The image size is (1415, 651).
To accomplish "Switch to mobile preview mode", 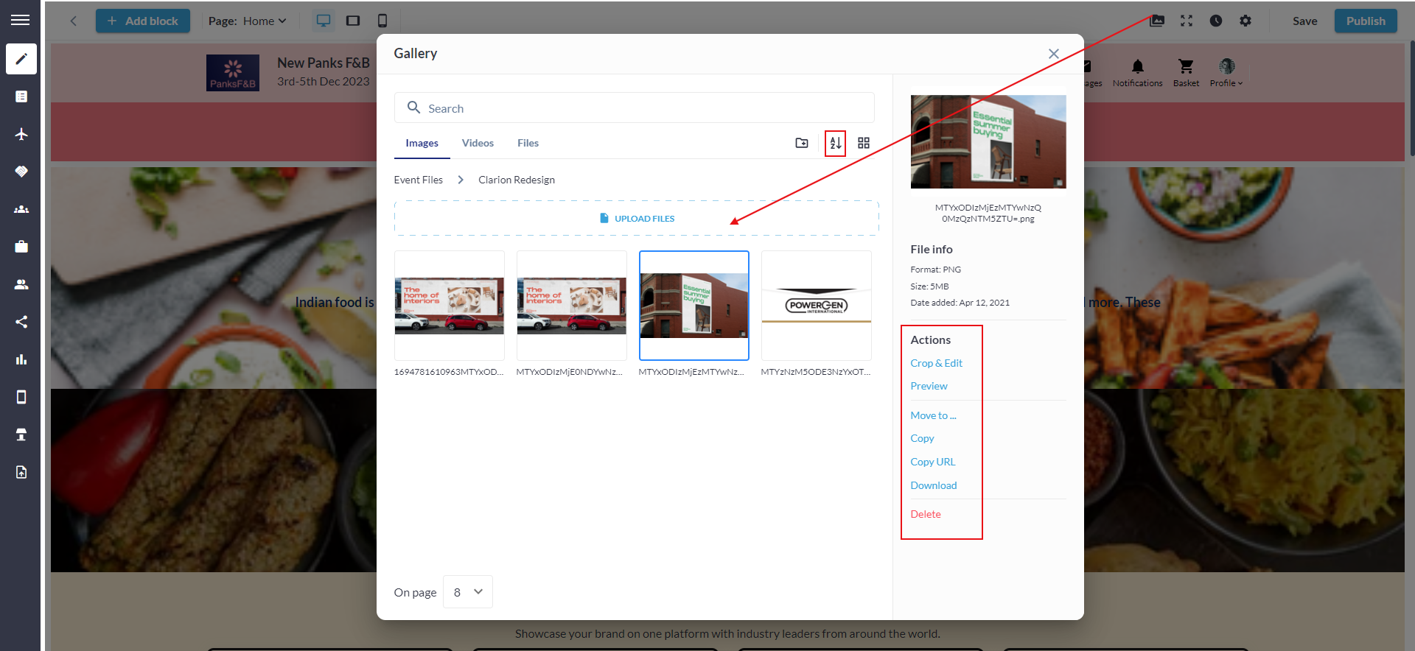I will [382, 21].
